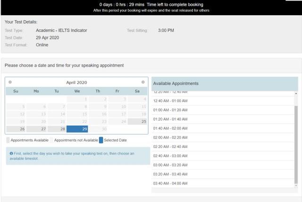This screenshot has width=302, height=202.
Task: Click the selected date April 29
Action: coord(77,129)
